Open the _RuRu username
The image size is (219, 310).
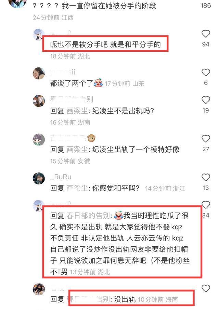coord(61,177)
